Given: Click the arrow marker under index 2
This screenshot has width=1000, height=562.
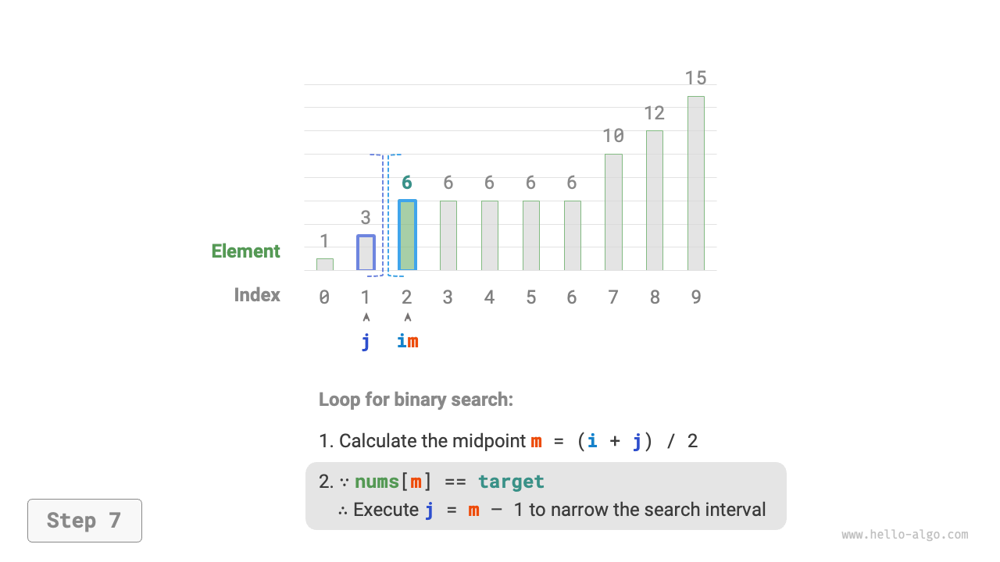Looking at the screenshot, I should [408, 317].
